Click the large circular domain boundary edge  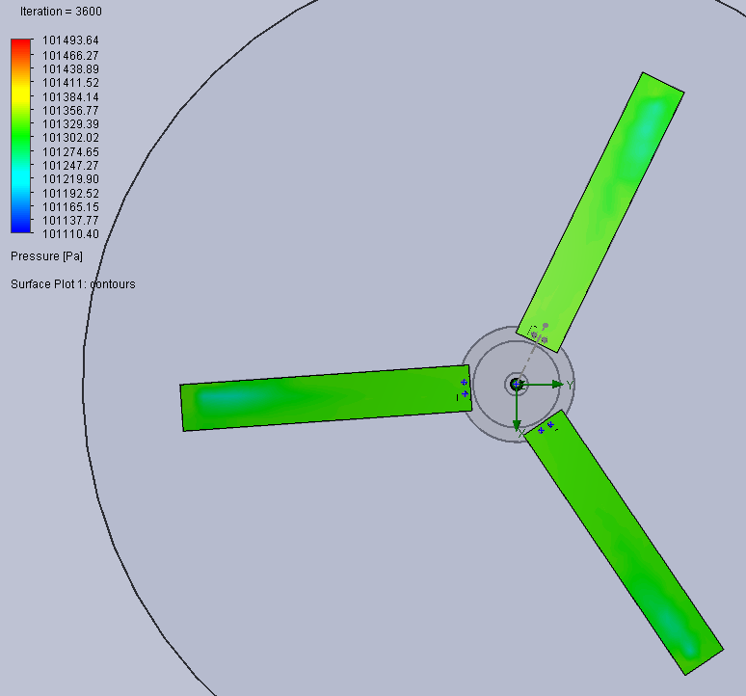(84, 386)
